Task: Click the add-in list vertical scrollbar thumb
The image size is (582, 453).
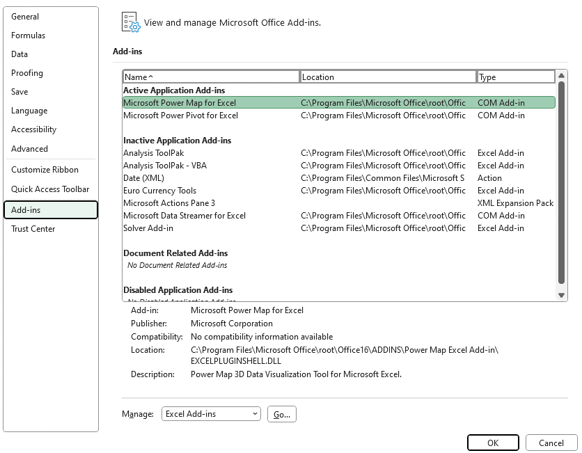Action: point(561,183)
